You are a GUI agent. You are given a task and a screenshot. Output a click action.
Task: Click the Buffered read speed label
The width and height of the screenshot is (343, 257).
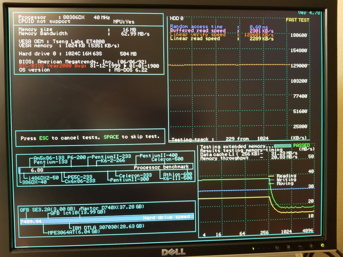[198, 30]
